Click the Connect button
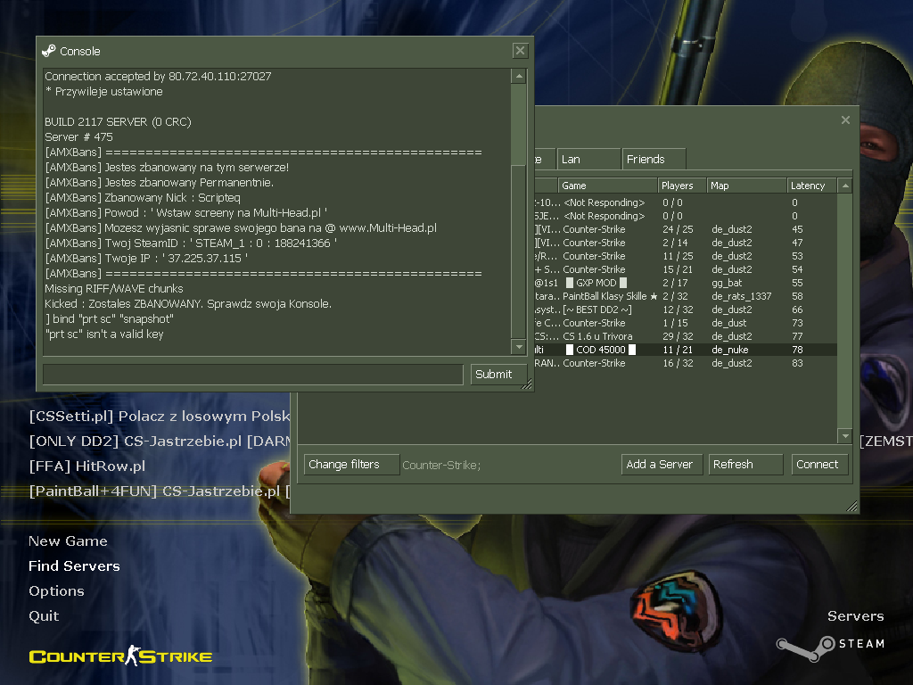 click(817, 464)
